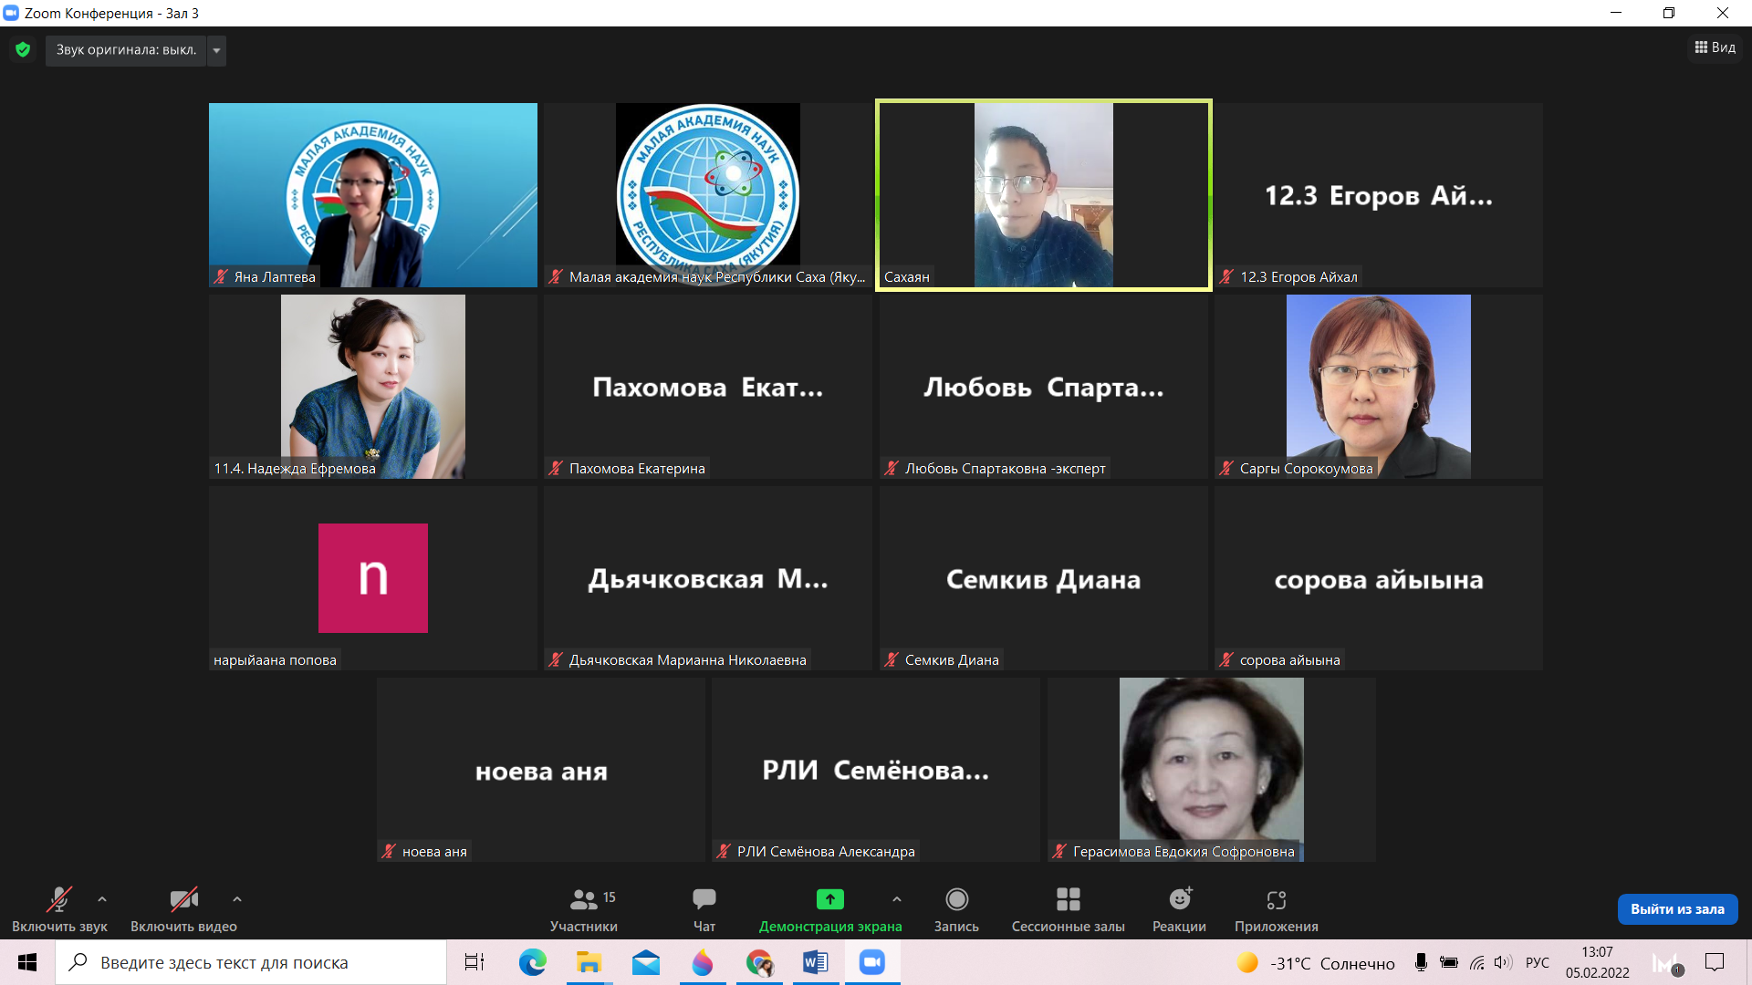Screen dimensions: 1752x985
Task: Open Реакции reactions menu
Action: point(1179,900)
